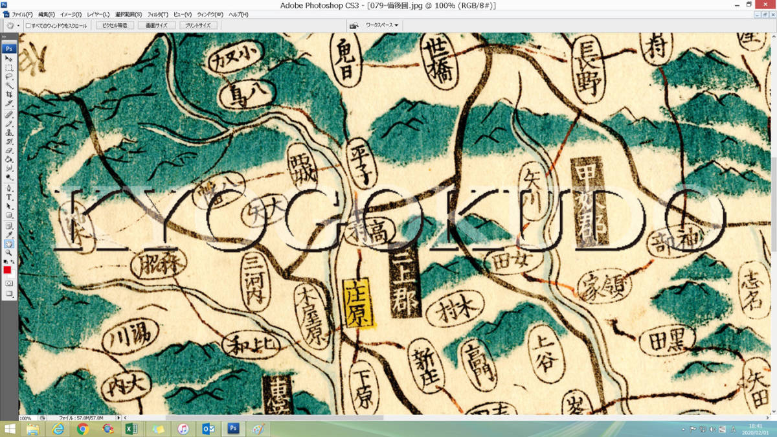Select the Magic Wand tool
The width and height of the screenshot is (777, 437).
tap(8, 85)
